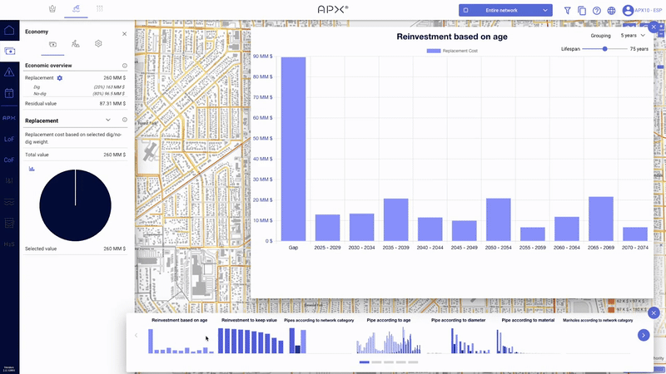Adjust the Lifespan slider
Image resolution: width=666 pixels, height=374 pixels.
[604, 49]
